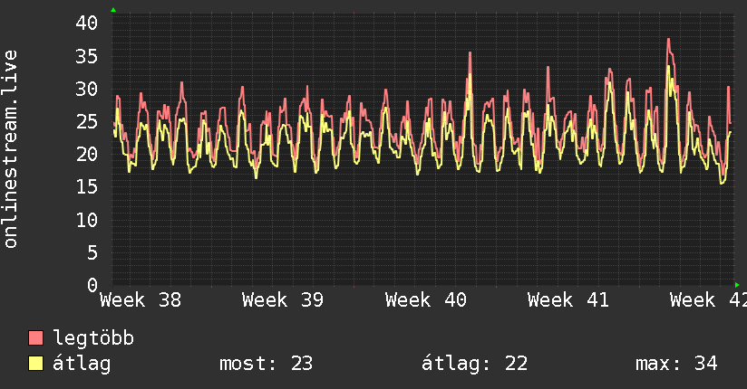Click the onlinestream.live vertical axis title
The width and height of the screenshot is (747, 389).
click(x=10, y=149)
